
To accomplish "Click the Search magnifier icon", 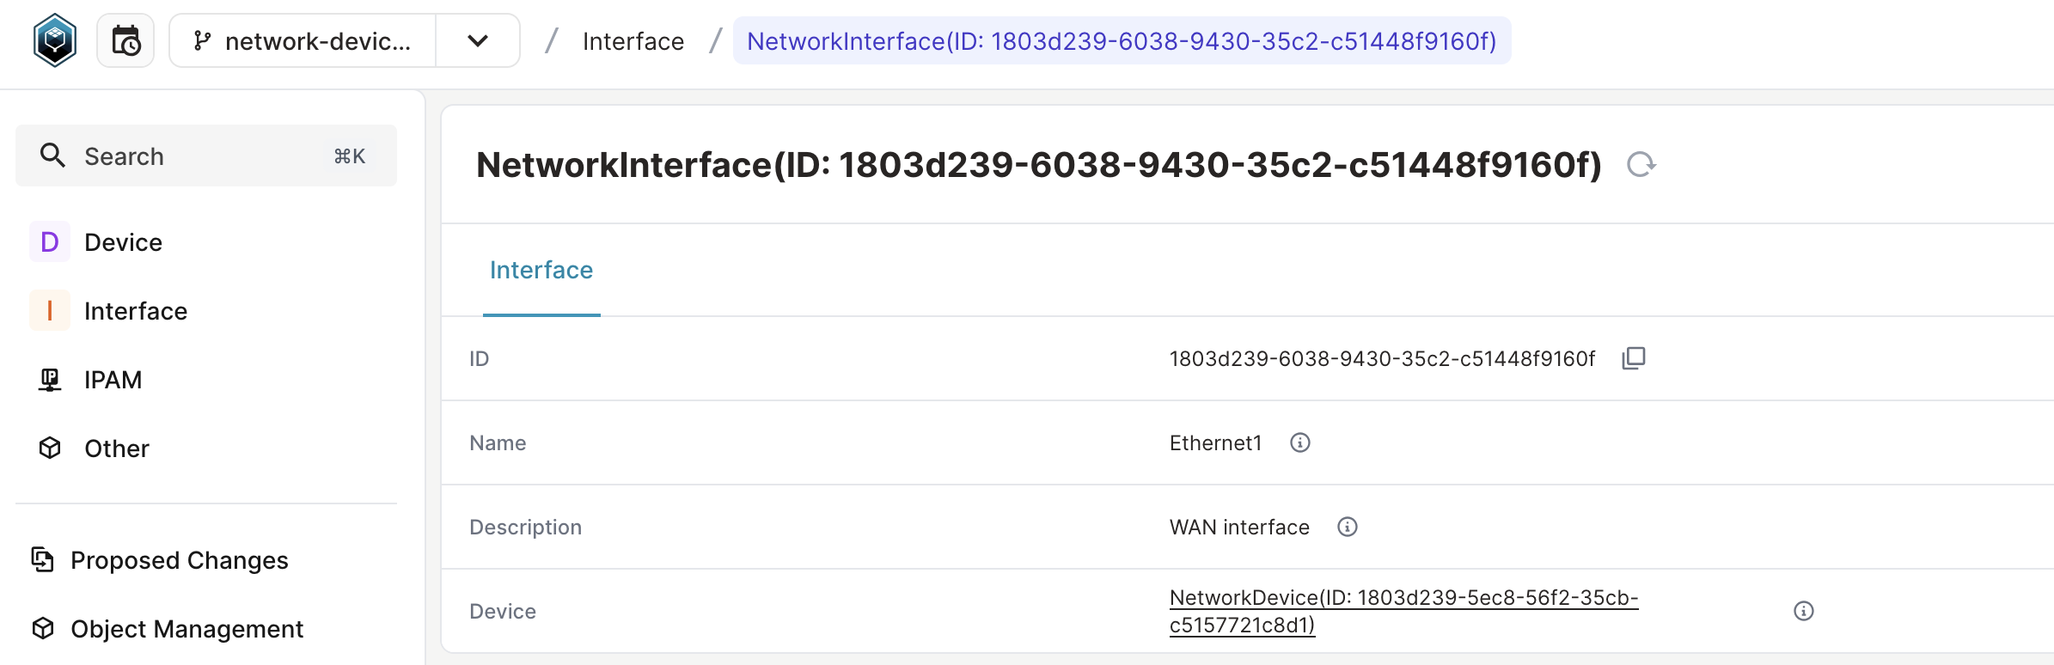I will [x=52, y=156].
